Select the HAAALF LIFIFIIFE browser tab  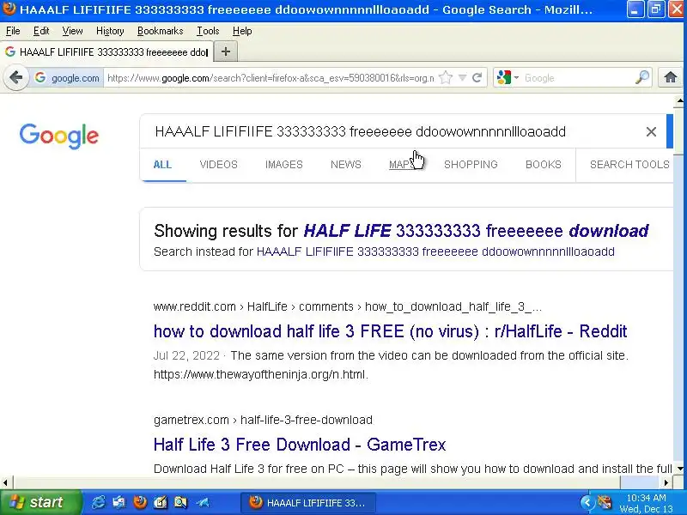pos(106,51)
